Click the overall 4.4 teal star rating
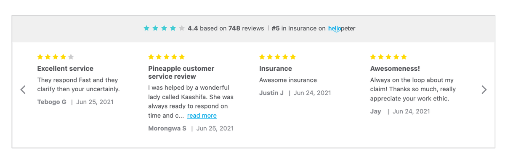The width and height of the screenshot is (505, 165). point(164,28)
